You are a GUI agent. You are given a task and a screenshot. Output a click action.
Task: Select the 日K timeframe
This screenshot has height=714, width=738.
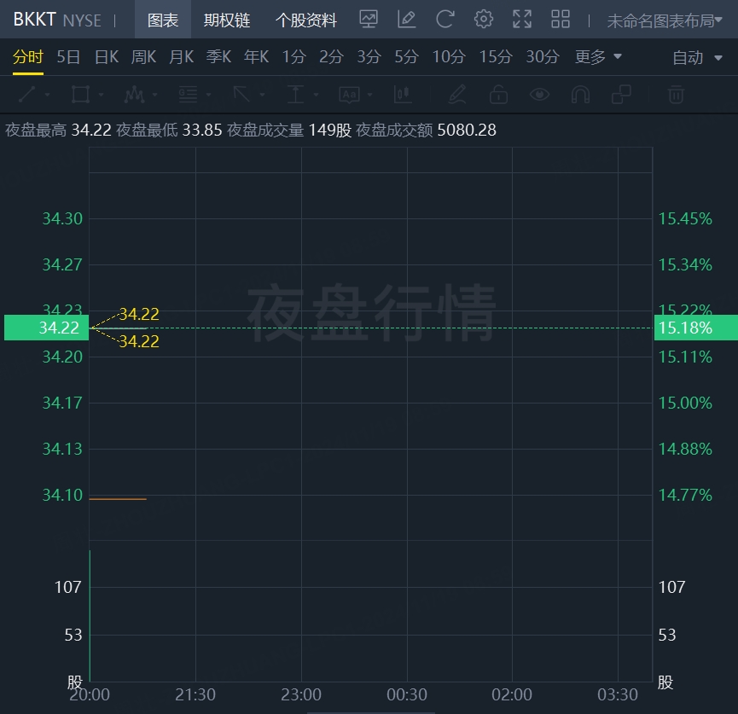pyautogui.click(x=107, y=57)
